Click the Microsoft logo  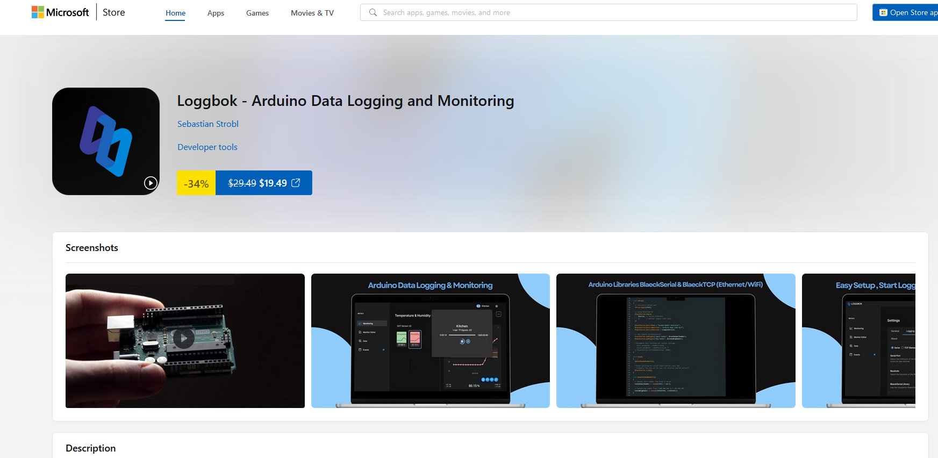60,12
